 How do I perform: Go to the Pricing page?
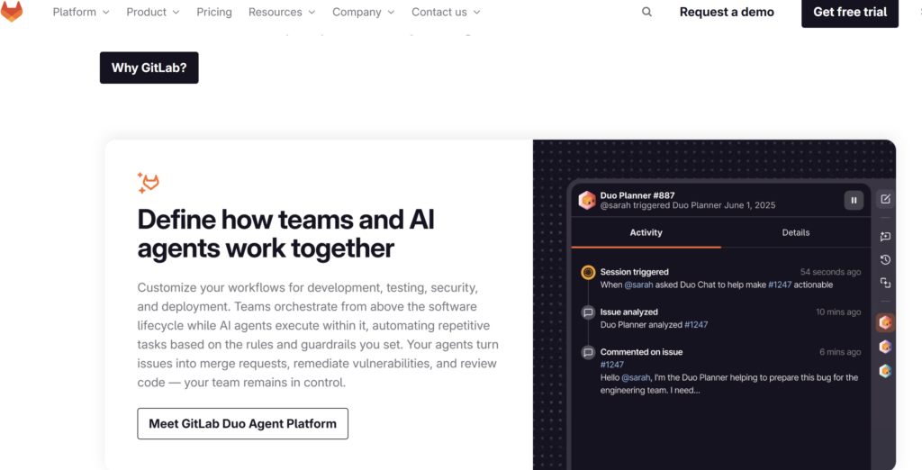[214, 12]
